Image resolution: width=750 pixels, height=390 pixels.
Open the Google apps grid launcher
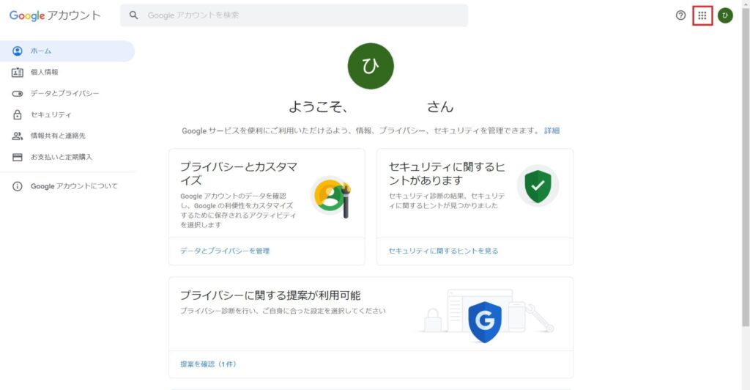coord(702,15)
